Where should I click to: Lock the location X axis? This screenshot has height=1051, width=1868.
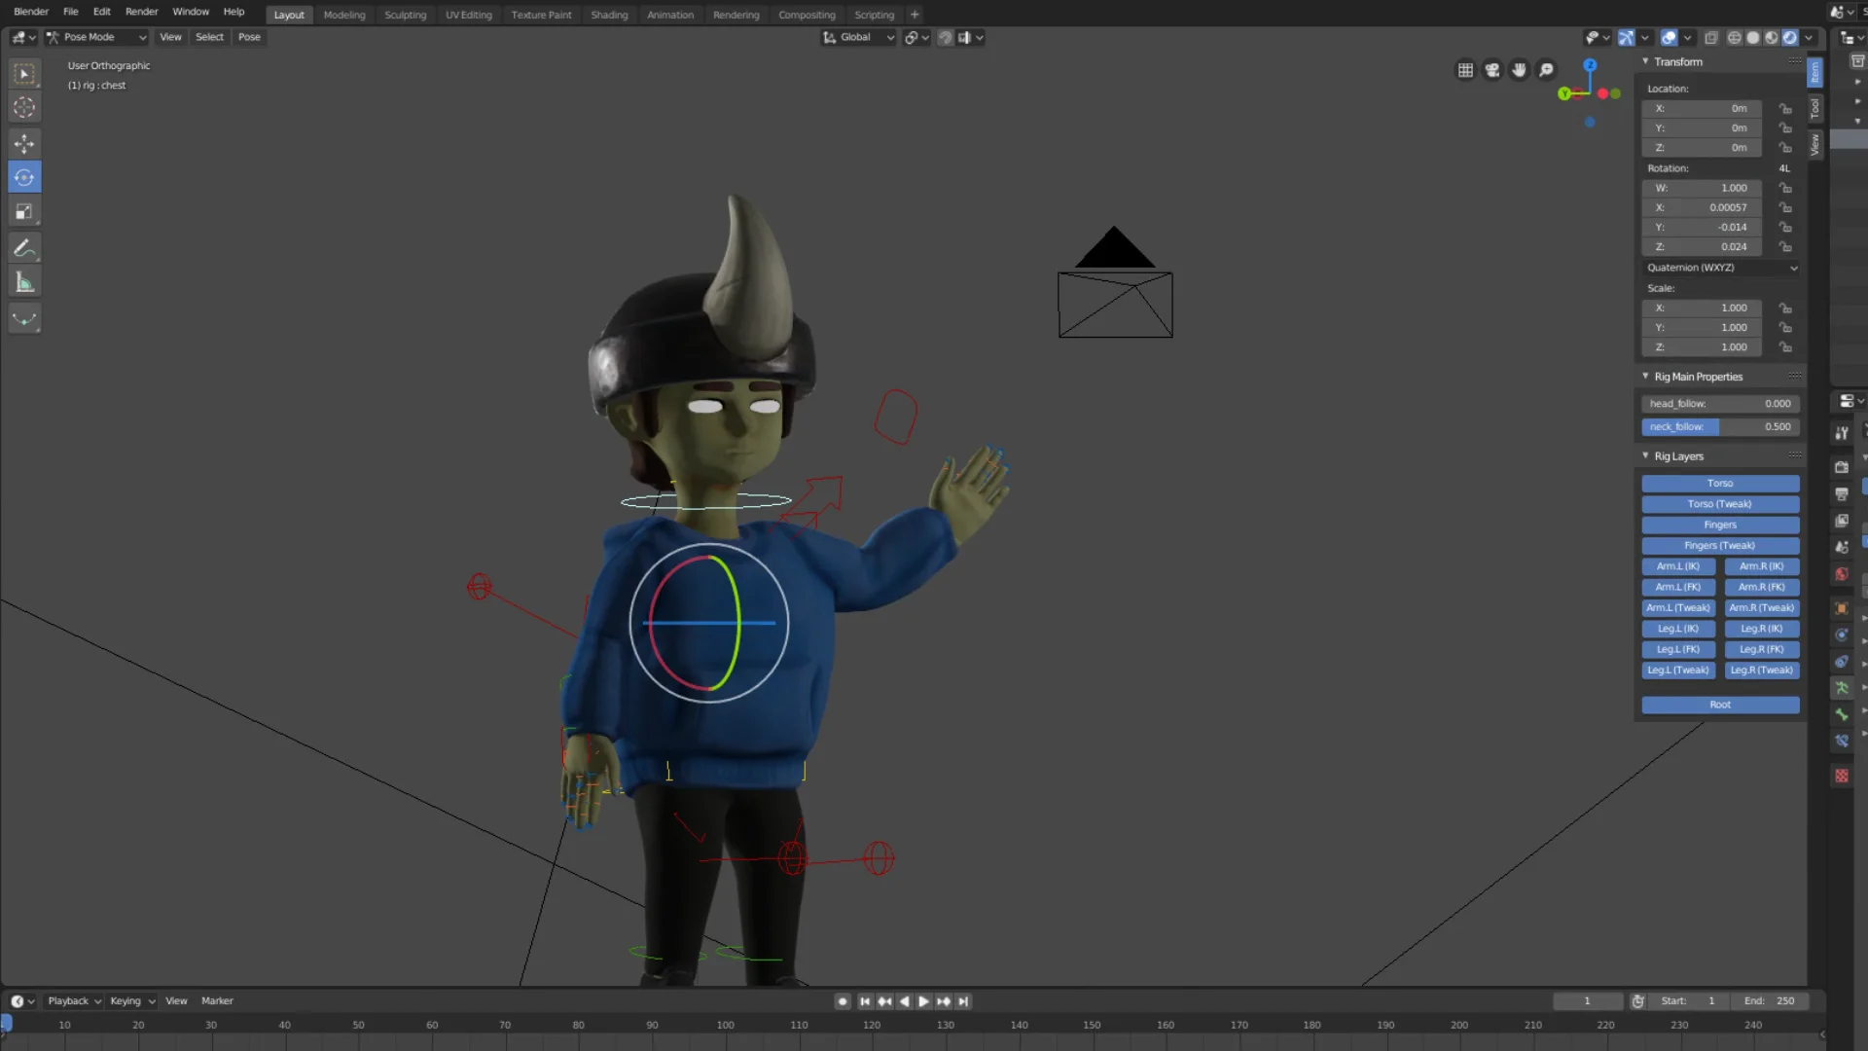(x=1785, y=108)
